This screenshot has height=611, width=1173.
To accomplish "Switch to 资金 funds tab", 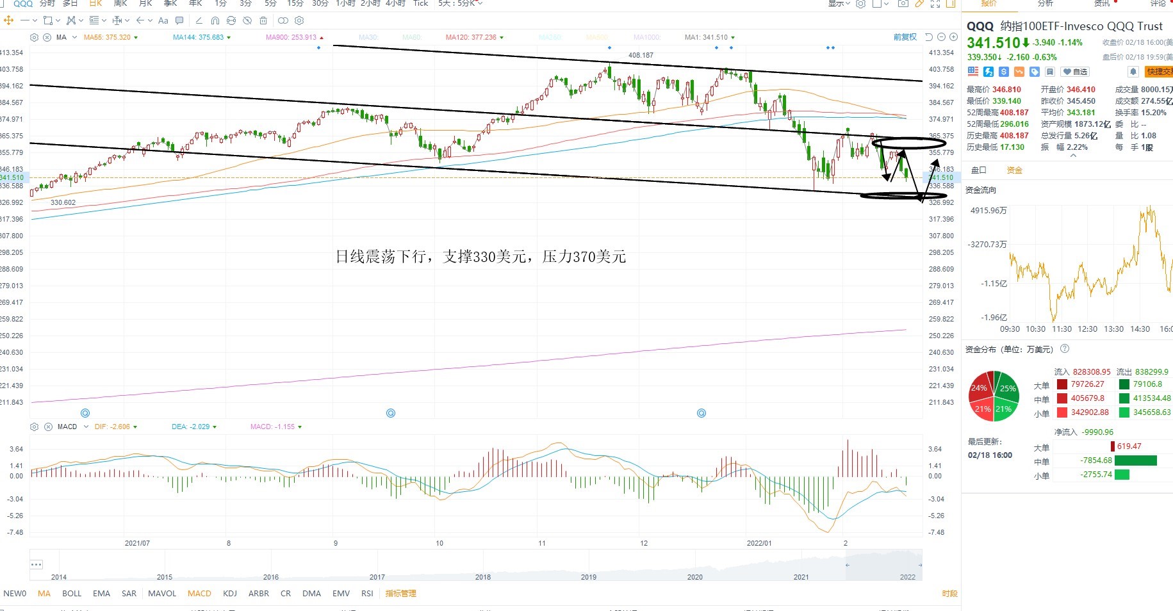I will [x=1015, y=170].
